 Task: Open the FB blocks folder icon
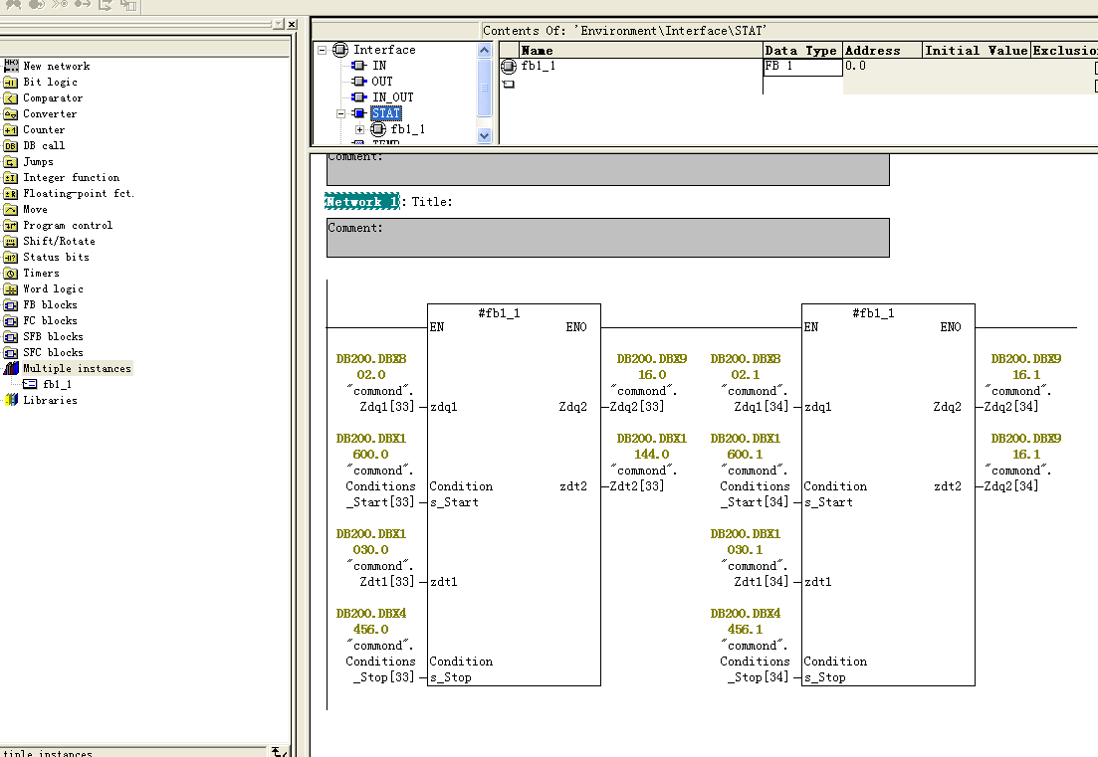pos(11,305)
